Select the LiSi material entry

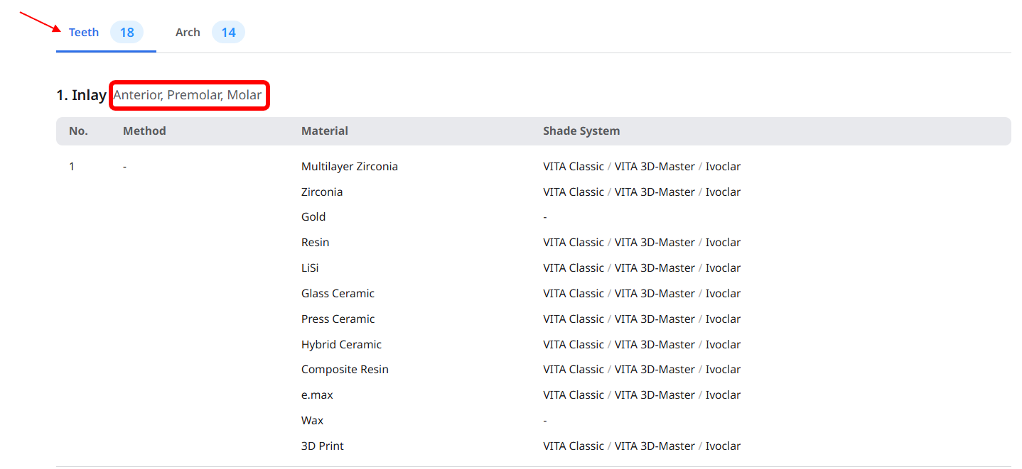coord(311,268)
